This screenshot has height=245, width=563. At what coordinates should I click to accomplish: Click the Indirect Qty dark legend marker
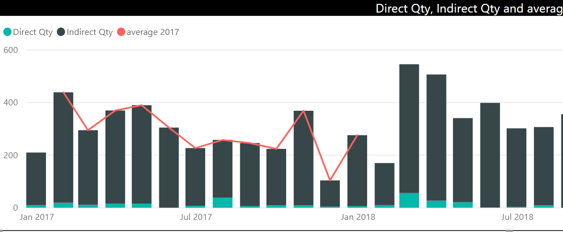click(61, 32)
